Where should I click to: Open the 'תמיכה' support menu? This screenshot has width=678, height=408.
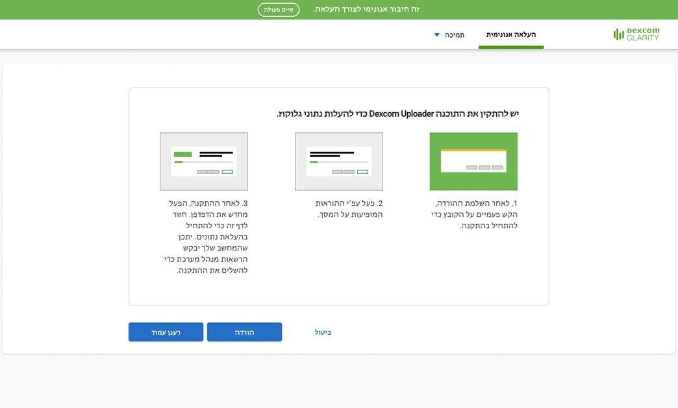[454, 34]
